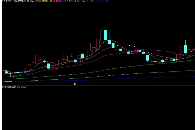Click the main chart indicator title text
195x130 pixels.
(14, 1)
